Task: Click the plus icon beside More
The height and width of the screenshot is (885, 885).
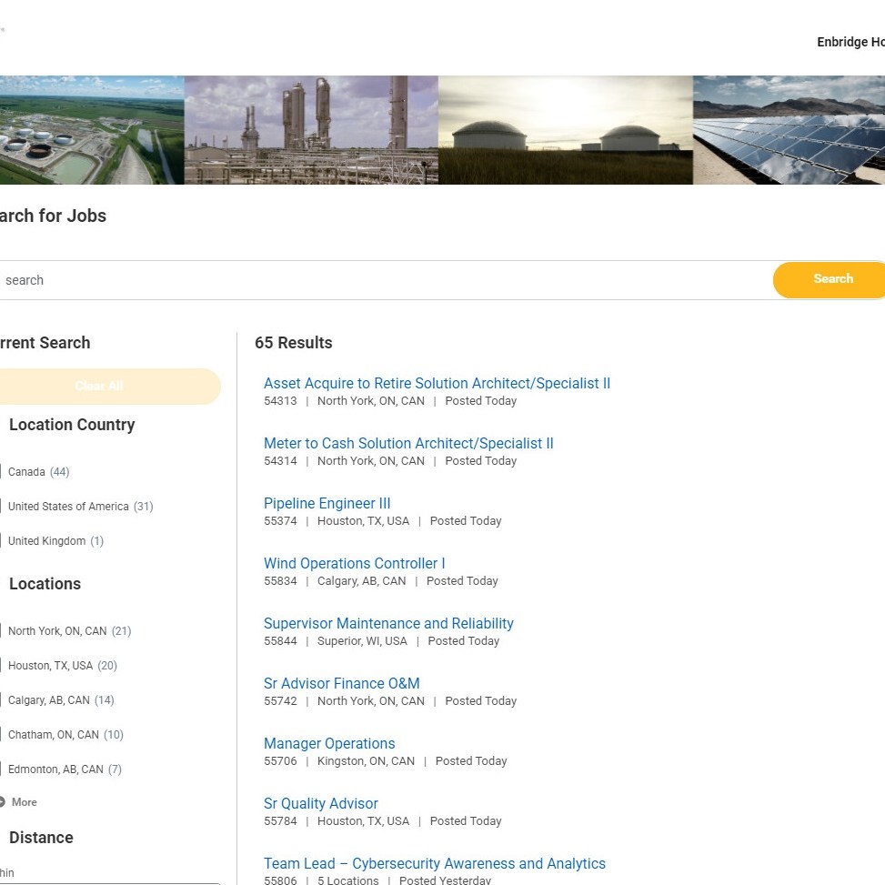Action: 3,802
